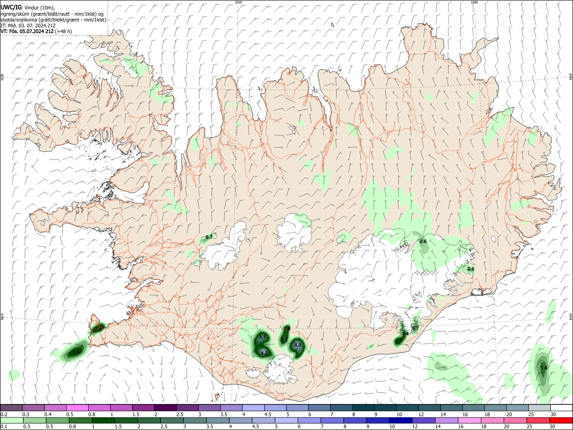Viewport: 573px width, 430px height.
Task: Pick the palest green swatch labeled 0.1 on lower scale
Action: 11,420
